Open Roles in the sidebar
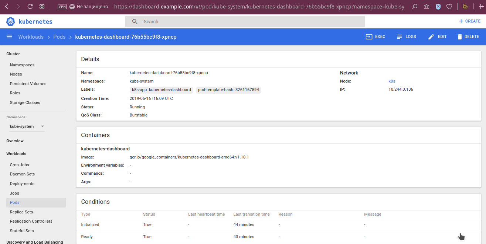486x244 pixels. pos(15,93)
